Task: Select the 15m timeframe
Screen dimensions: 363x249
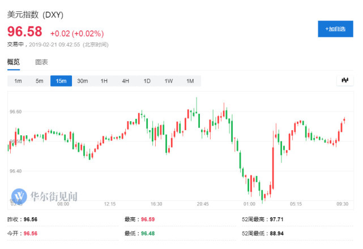Action: coord(61,81)
